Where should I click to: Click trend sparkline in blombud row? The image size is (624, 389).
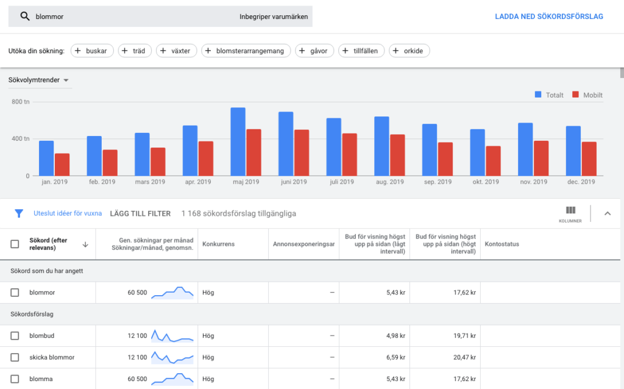(x=172, y=336)
